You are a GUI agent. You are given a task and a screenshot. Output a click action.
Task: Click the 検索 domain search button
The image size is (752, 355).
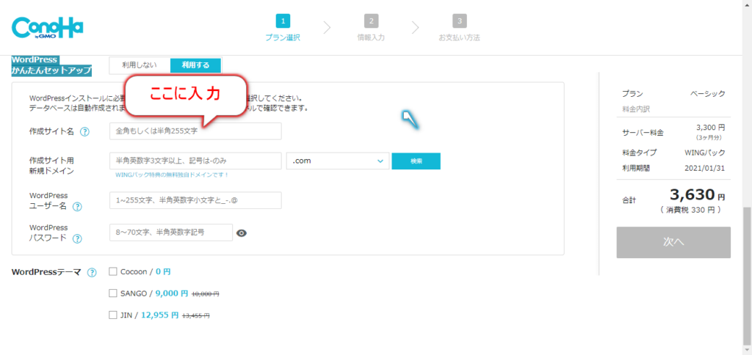pos(416,161)
